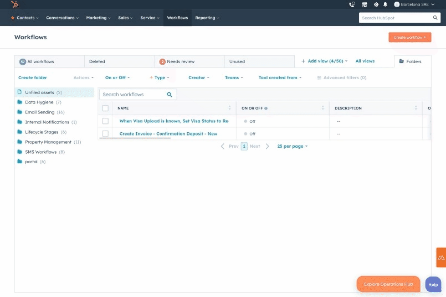Switch to the Folders tab

click(x=412, y=61)
